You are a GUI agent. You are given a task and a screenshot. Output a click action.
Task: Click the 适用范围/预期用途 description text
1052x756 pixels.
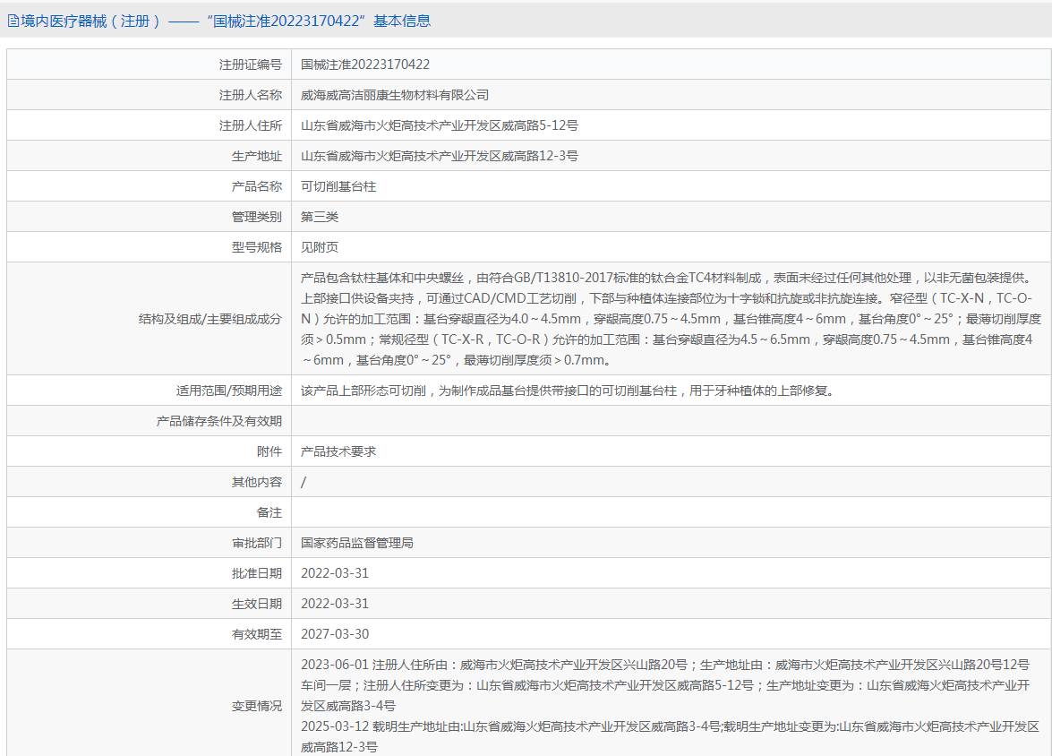[x=568, y=391]
